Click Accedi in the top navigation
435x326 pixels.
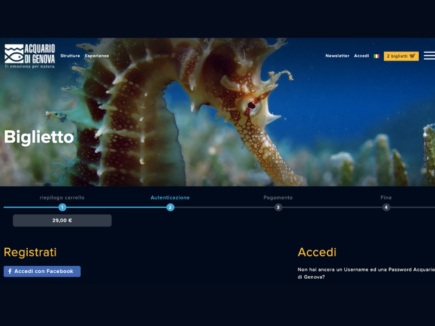(x=361, y=56)
